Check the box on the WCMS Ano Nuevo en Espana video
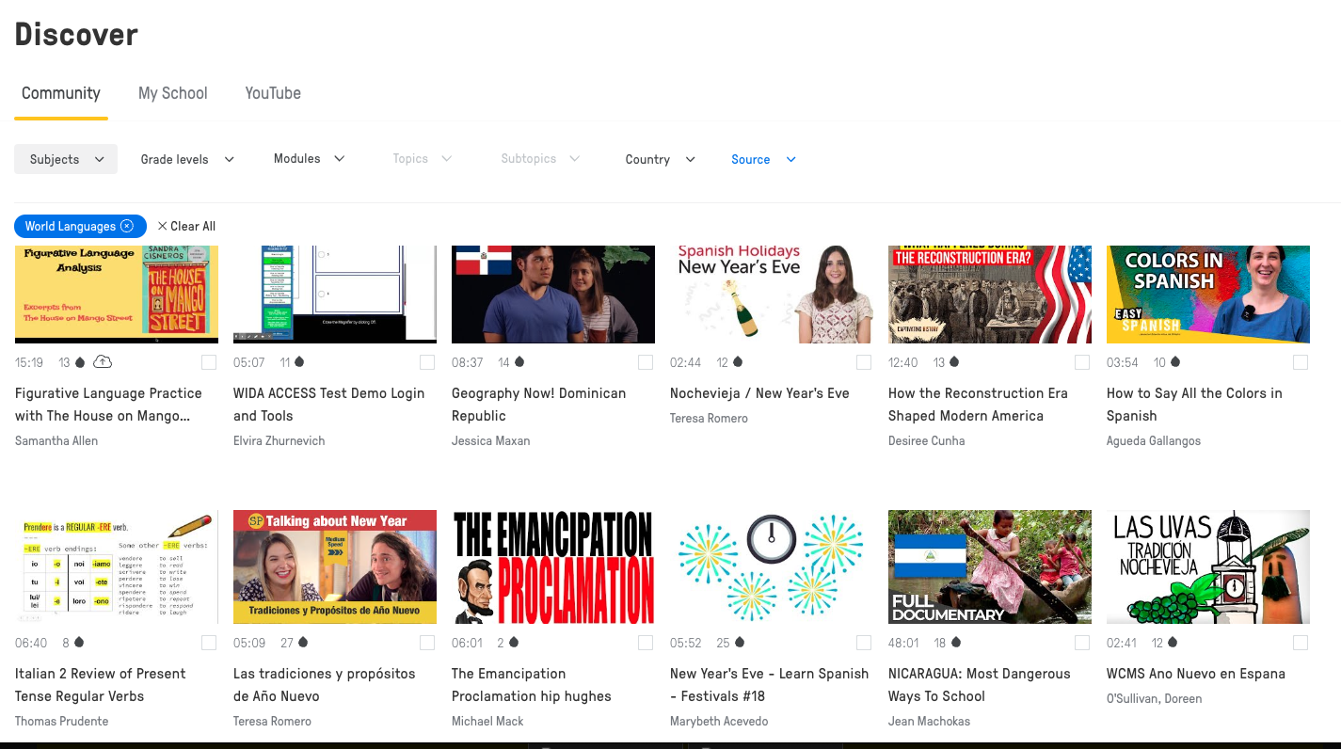1341x749 pixels. (x=1301, y=643)
